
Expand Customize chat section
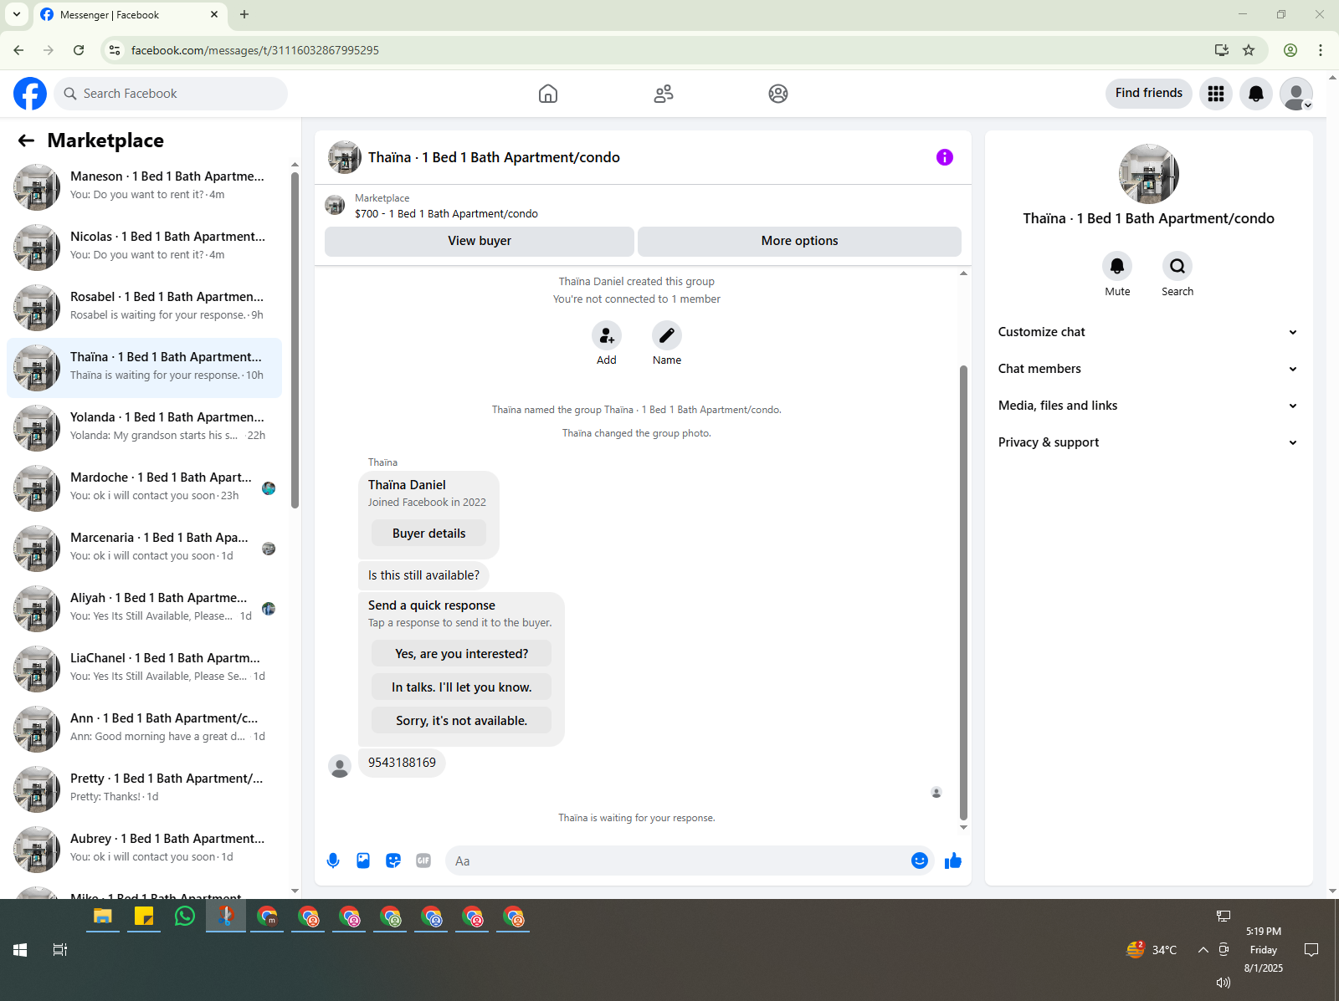(x=1148, y=332)
